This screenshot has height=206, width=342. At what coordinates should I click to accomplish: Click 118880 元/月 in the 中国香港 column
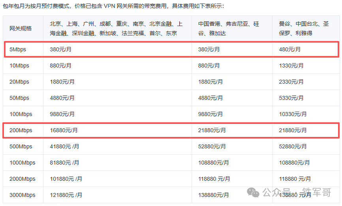pos(214,179)
